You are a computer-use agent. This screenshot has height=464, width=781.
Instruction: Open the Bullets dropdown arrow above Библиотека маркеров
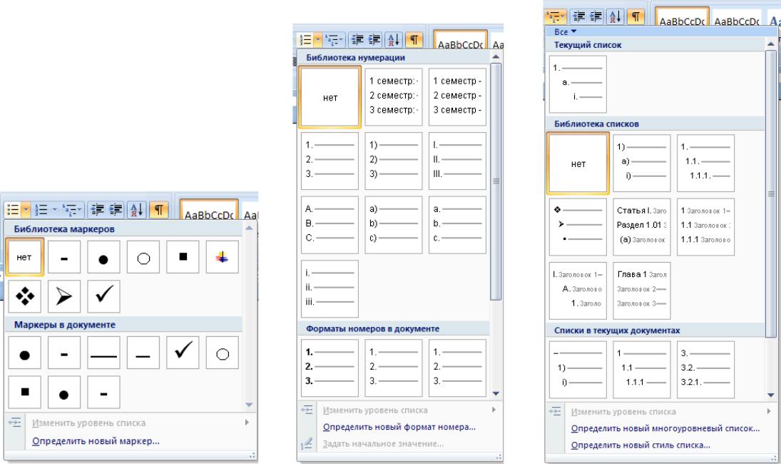(x=26, y=210)
